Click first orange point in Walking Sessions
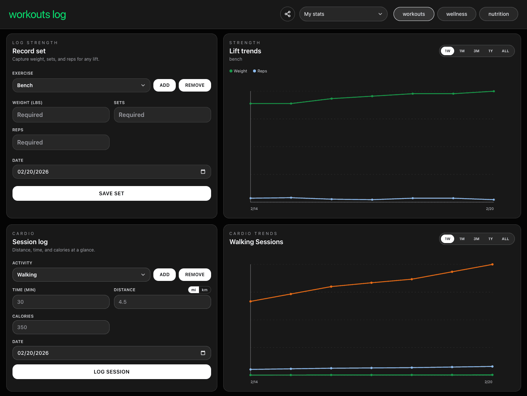527x396 pixels. coord(251,302)
